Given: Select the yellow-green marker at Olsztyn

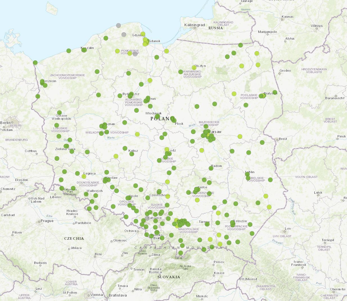Looking at the screenshot, I should [194, 68].
